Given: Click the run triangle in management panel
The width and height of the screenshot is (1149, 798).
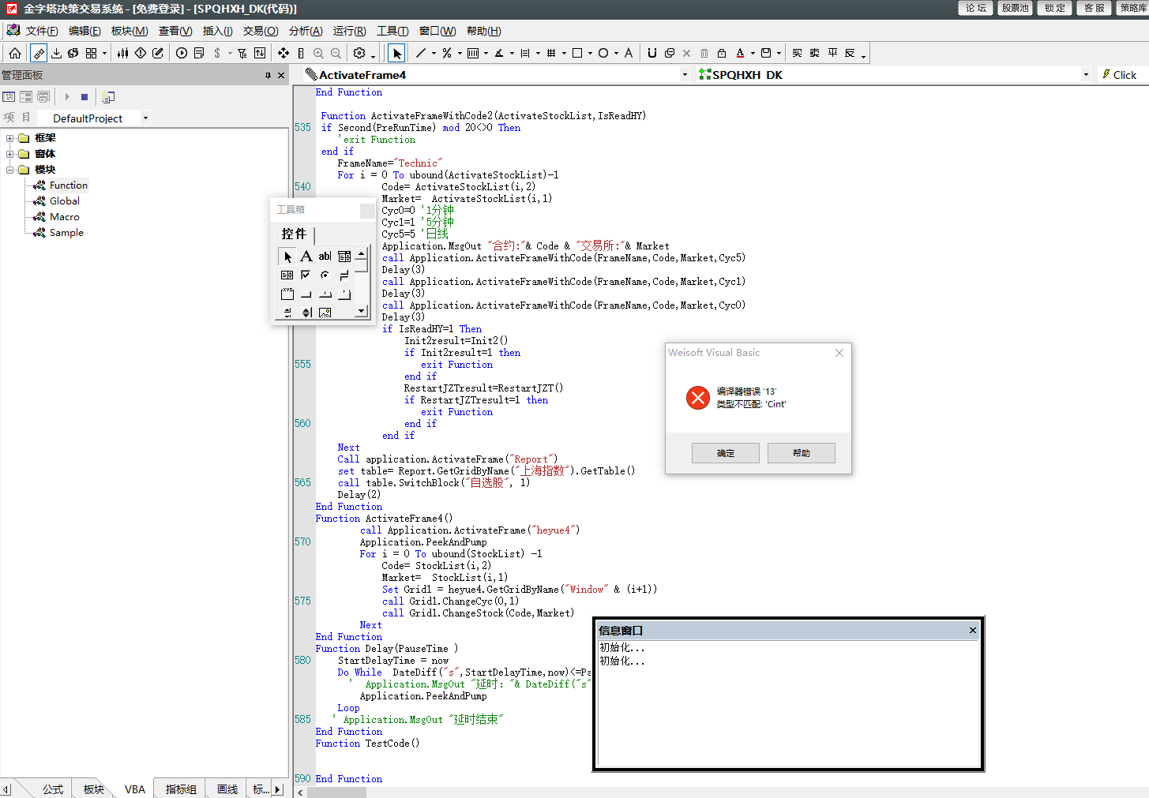Looking at the screenshot, I should pos(67,97).
